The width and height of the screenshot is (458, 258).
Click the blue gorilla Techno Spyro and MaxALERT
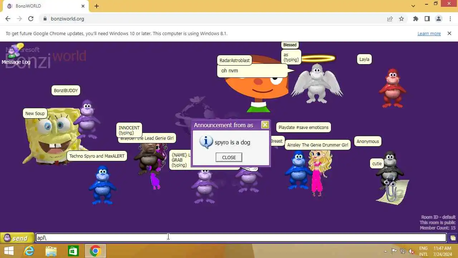(x=103, y=185)
